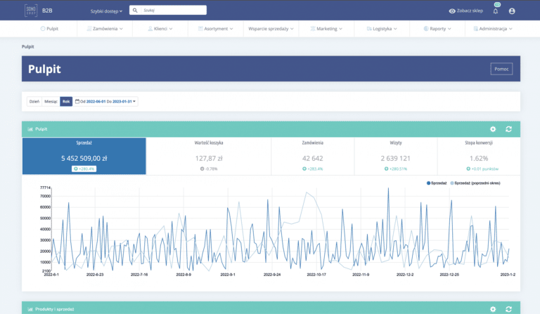
Task: Open Pulpit panel settings gear
Action: point(493,129)
